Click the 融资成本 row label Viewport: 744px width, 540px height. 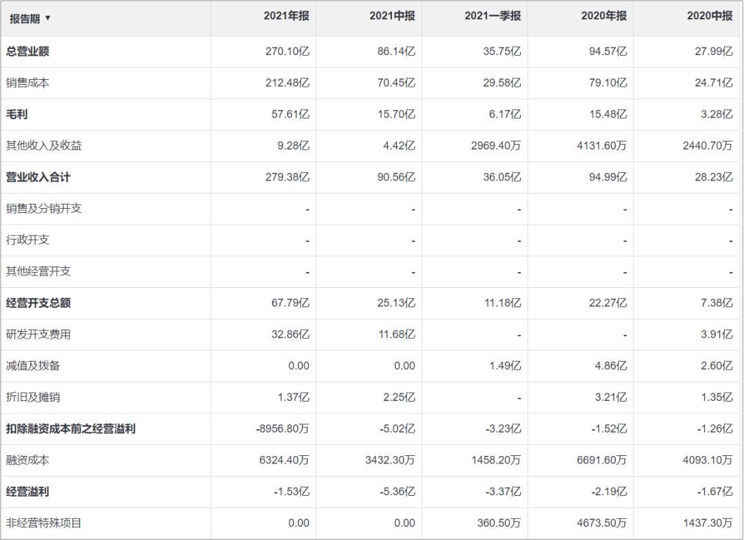(28, 460)
